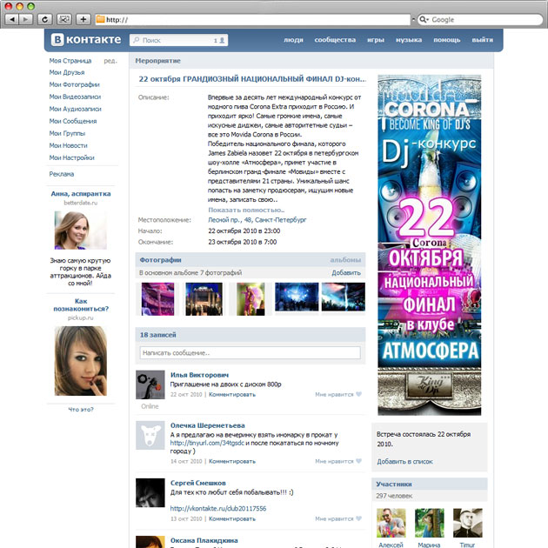Click Что это? under the ads

(81, 409)
